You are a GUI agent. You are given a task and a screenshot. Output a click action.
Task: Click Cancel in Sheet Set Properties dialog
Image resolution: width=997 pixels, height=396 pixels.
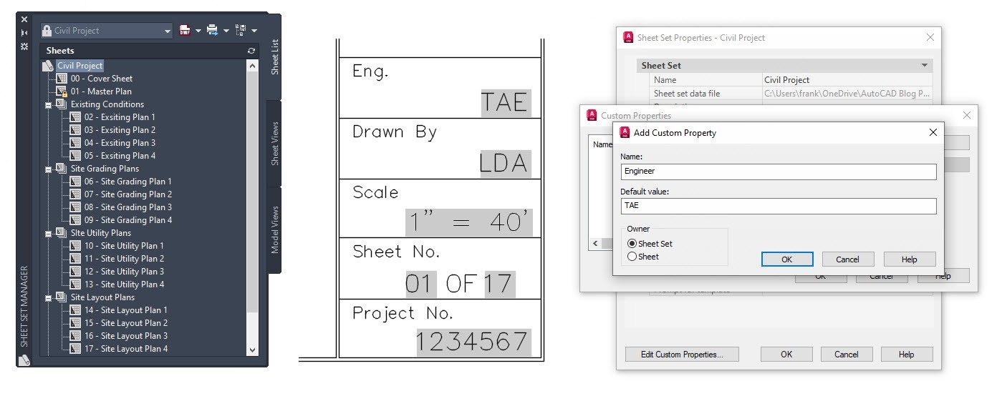point(847,355)
